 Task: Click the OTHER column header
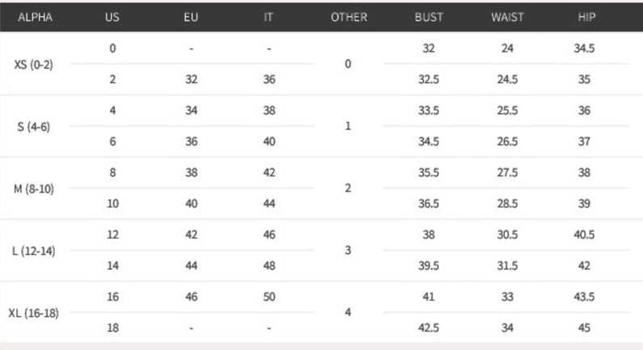point(349,17)
